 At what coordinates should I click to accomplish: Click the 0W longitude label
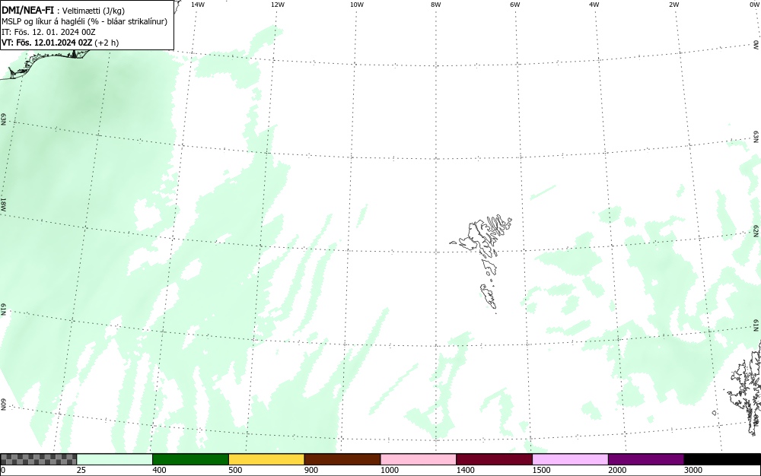tap(754, 4)
